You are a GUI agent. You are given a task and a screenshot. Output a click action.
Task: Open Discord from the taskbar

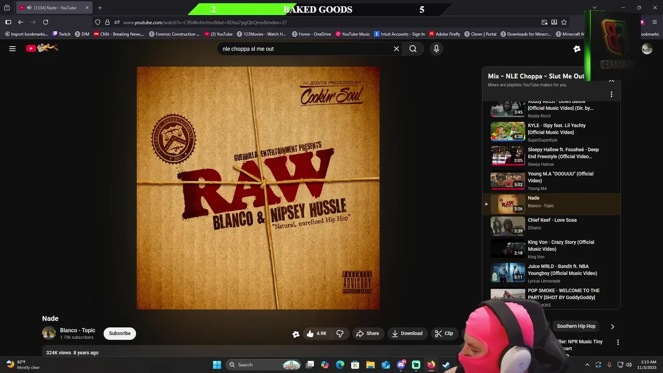(401, 365)
